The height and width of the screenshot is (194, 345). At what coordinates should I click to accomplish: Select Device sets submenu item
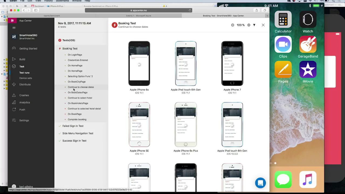(26, 78)
